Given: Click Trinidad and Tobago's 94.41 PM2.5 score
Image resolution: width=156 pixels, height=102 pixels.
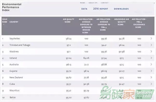Looking at the screenshot, I should point(104,45).
